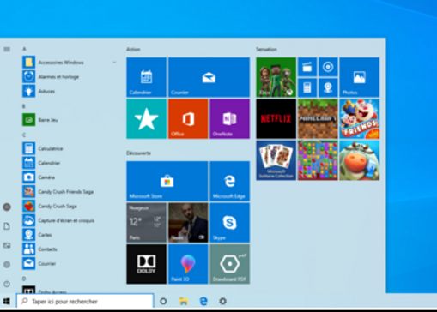The image size is (437, 312).
Task: Select the Action group title
Action: (x=133, y=49)
